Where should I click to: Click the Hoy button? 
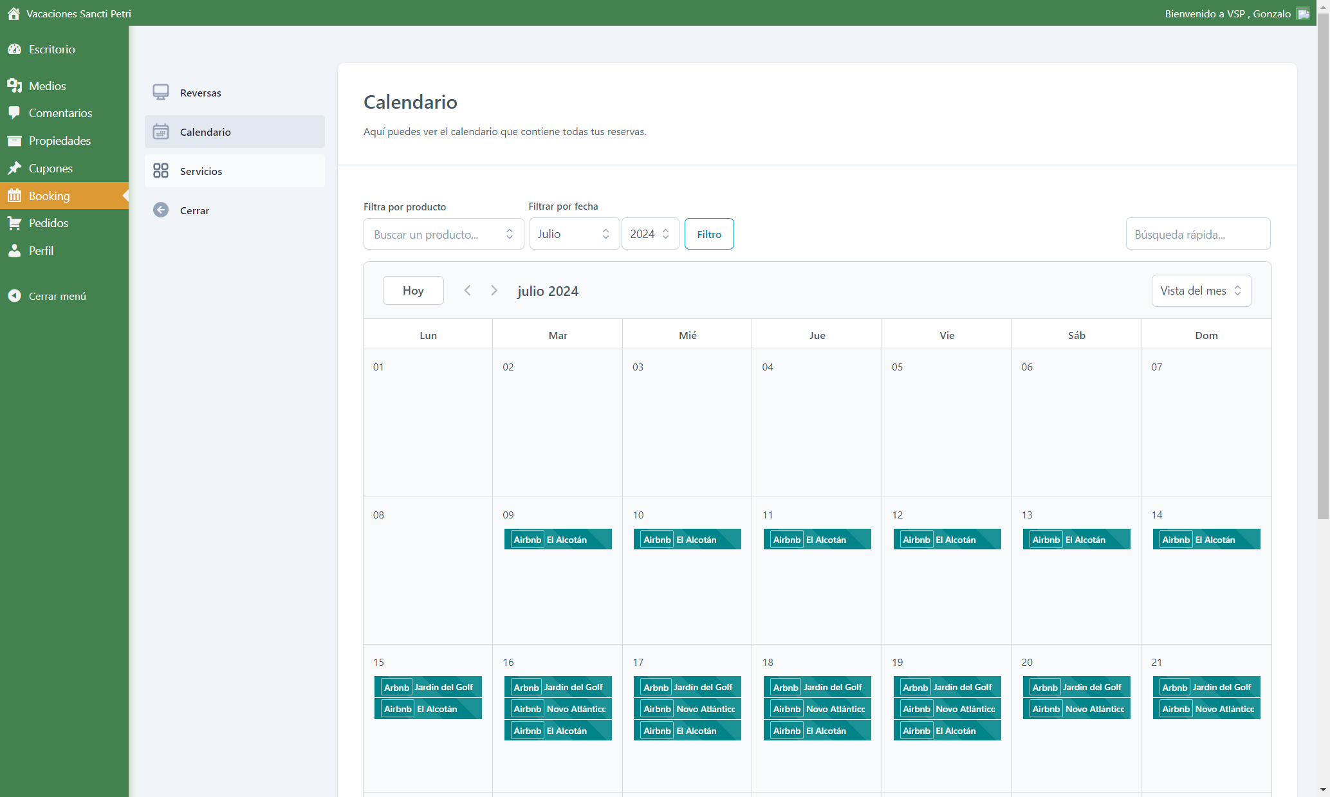(413, 291)
